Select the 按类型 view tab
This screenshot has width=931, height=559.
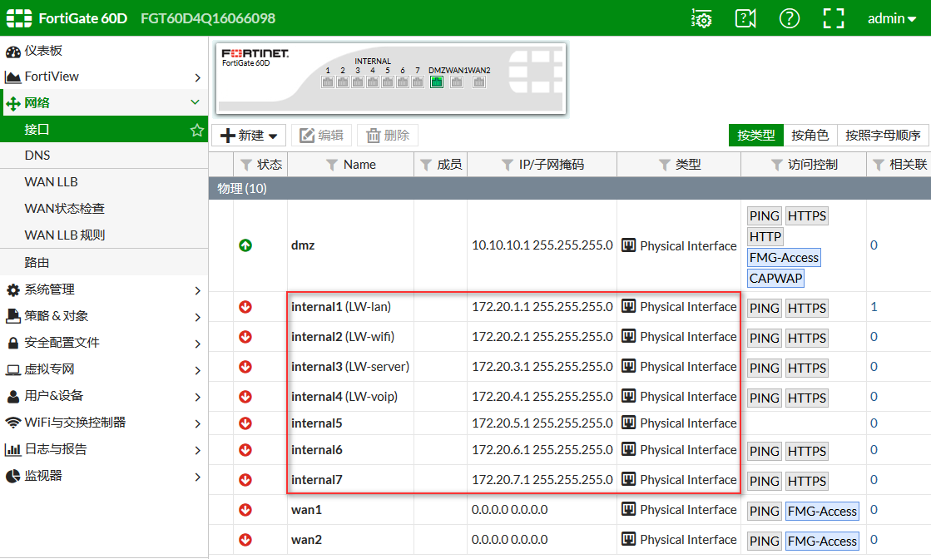(755, 136)
